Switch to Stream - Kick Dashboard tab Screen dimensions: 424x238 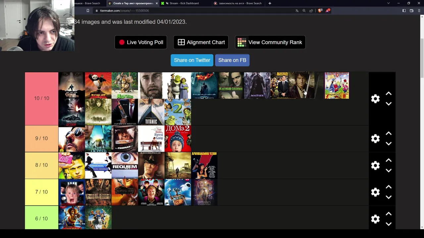tap(184, 3)
